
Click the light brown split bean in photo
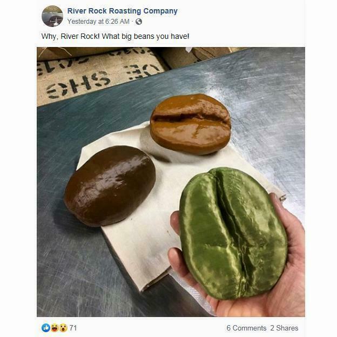(x=191, y=124)
